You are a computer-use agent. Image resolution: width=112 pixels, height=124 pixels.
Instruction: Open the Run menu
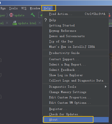pyautogui.click(x=3, y=8)
